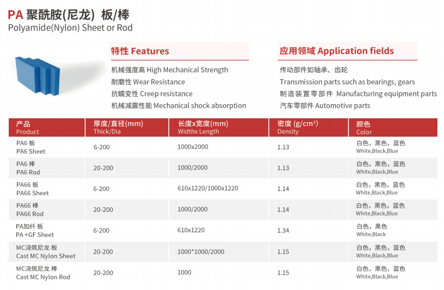
Task: Click '1.15' in Cast MC Nylon Rod row
Action: [283, 273]
